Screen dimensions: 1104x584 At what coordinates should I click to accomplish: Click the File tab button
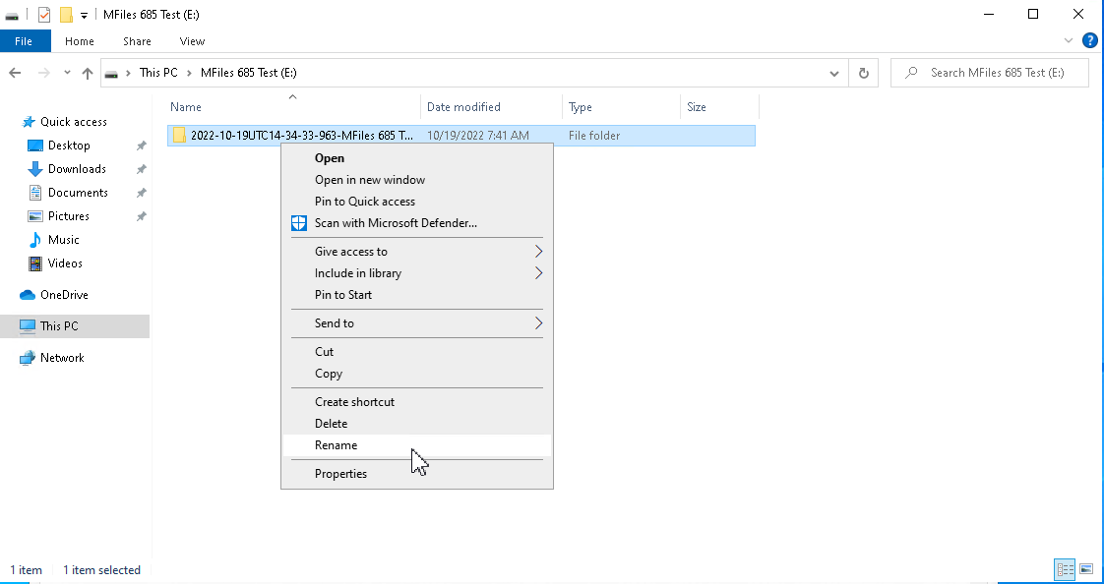[24, 41]
